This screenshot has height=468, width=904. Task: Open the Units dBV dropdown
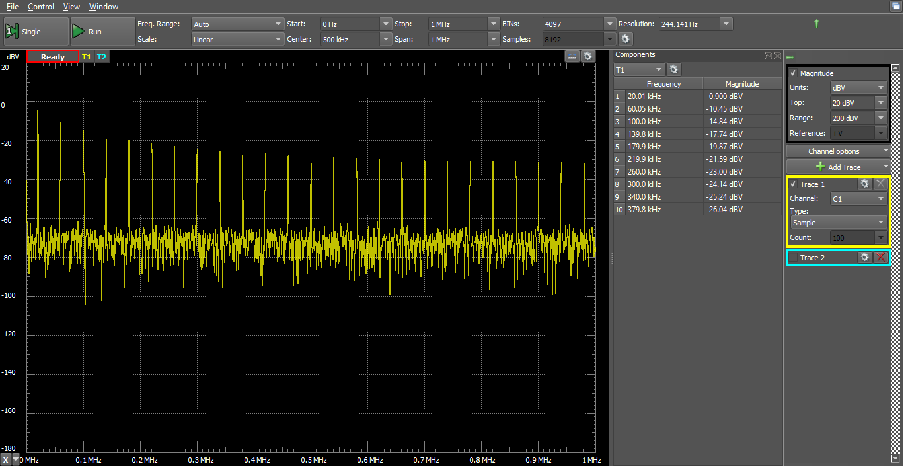point(858,88)
